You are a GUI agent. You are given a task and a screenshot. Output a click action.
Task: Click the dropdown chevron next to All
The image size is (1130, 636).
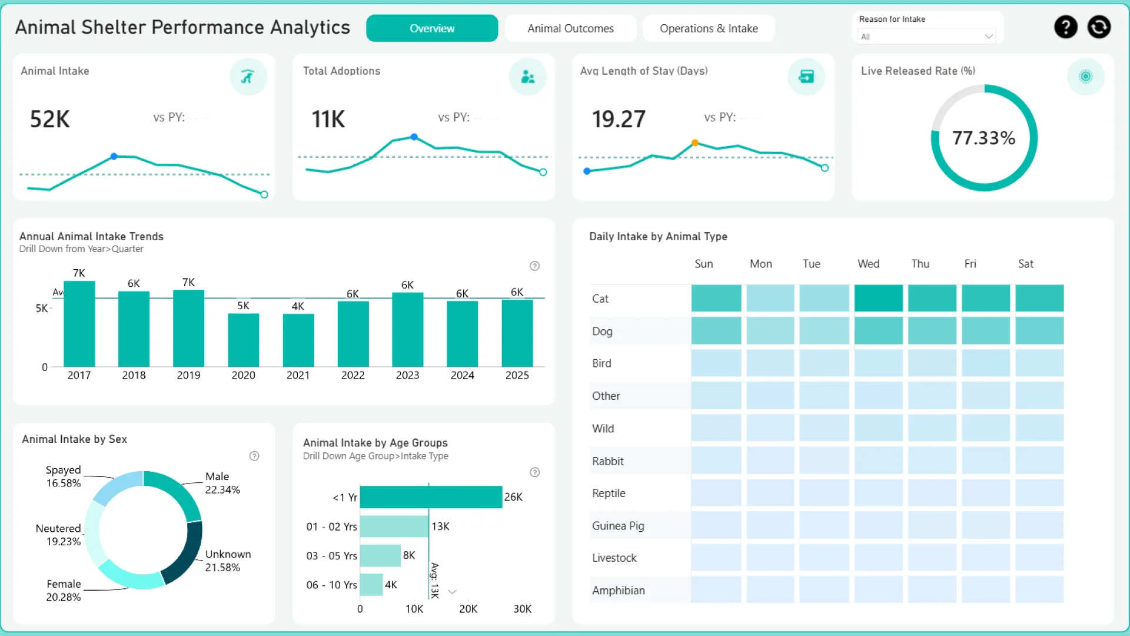pyautogui.click(x=989, y=37)
